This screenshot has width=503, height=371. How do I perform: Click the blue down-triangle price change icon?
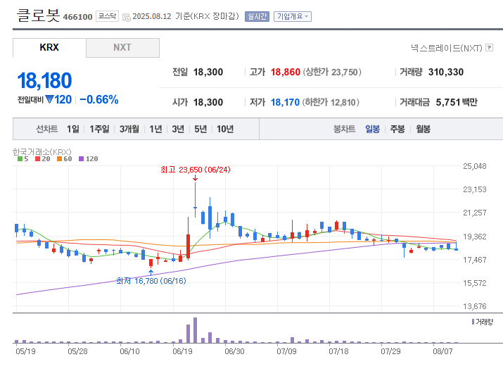click(49, 99)
